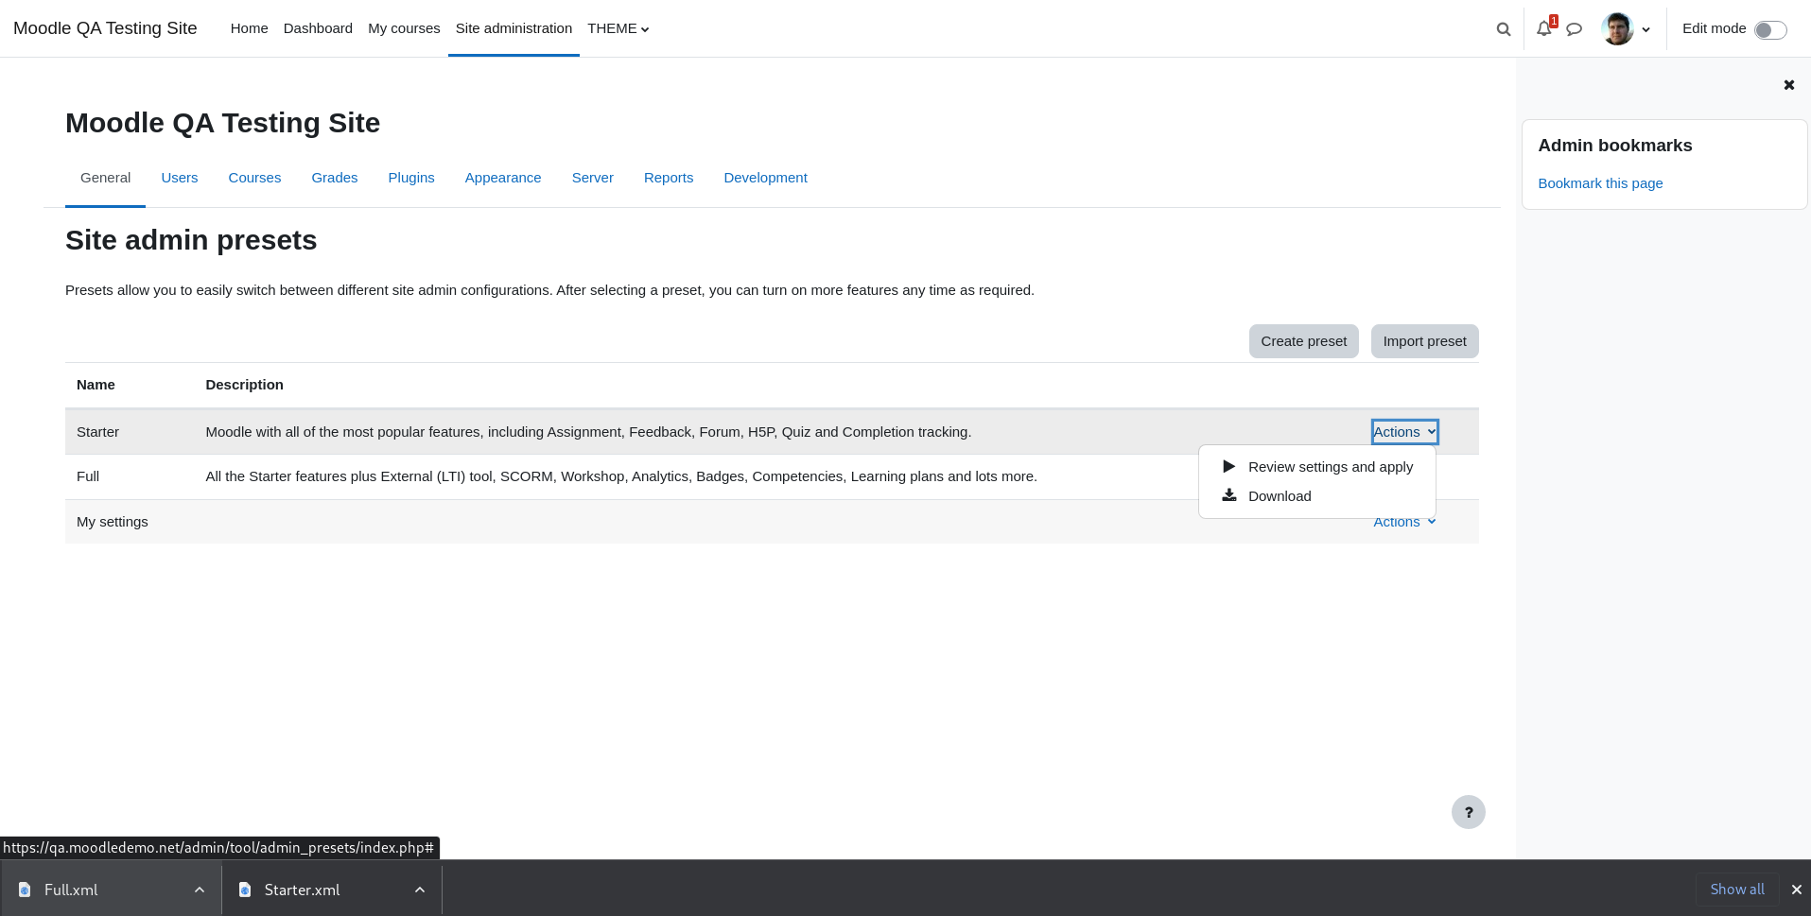The image size is (1811, 916).
Task: Open Actions dropdown for My settings preset
Action: point(1404,522)
